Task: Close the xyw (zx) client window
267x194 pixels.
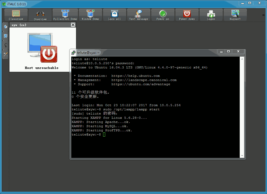Action: pos(73,25)
